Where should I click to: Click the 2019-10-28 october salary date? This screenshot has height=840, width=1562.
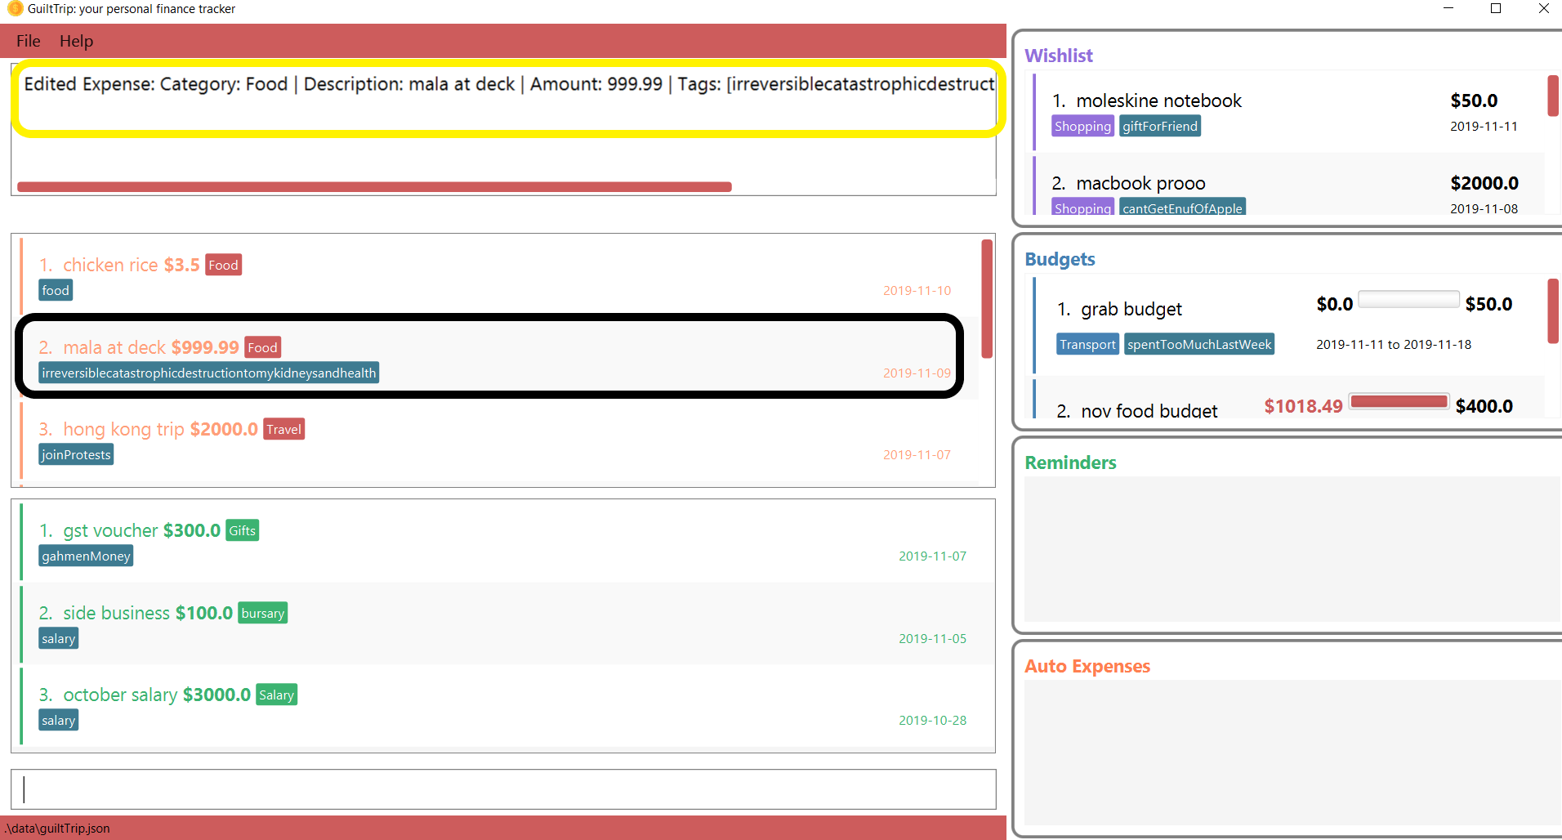[932, 720]
